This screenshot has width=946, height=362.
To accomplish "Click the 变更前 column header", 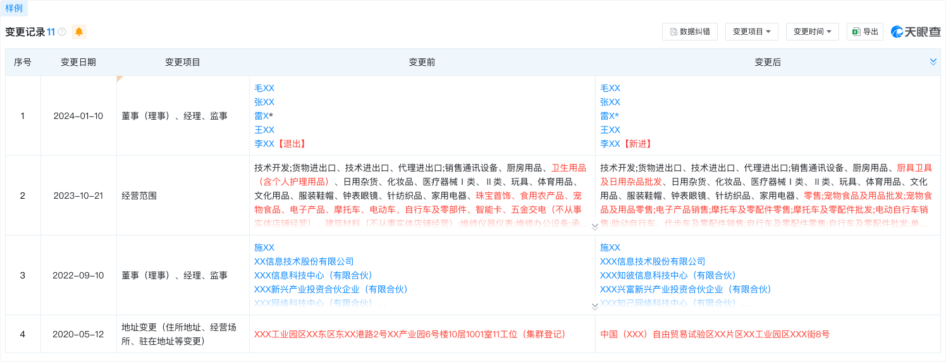I will point(422,62).
